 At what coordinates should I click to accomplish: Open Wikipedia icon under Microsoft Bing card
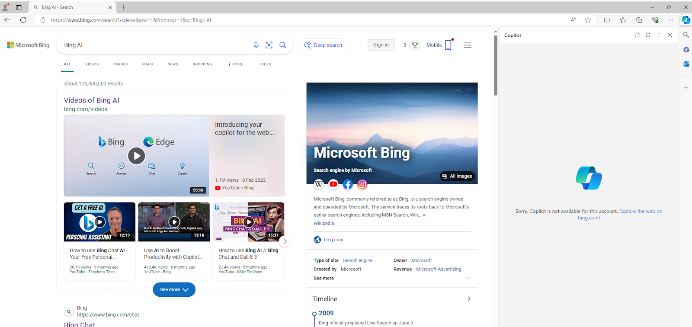[x=319, y=184]
